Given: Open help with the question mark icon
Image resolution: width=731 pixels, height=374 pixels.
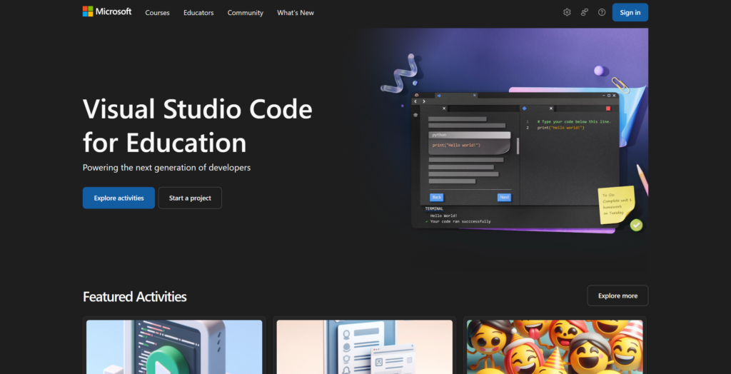Looking at the screenshot, I should (x=602, y=12).
